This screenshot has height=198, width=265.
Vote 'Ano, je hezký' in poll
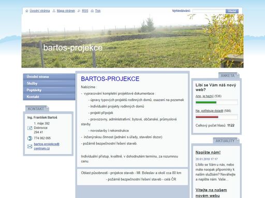(x=204, y=96)
